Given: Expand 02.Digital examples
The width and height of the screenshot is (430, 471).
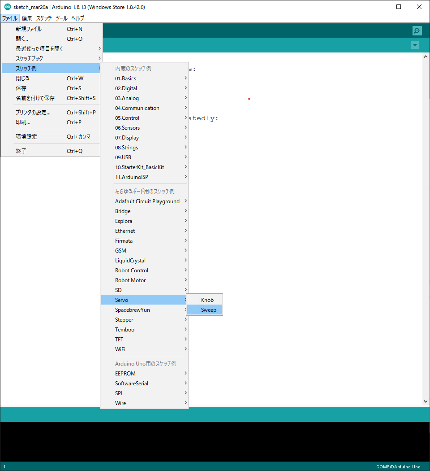Looking at the screenshot, I should click(145, 88).
